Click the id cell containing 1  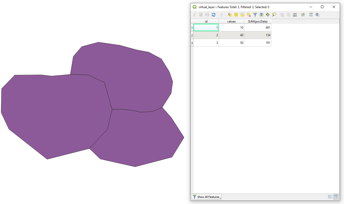206,28
